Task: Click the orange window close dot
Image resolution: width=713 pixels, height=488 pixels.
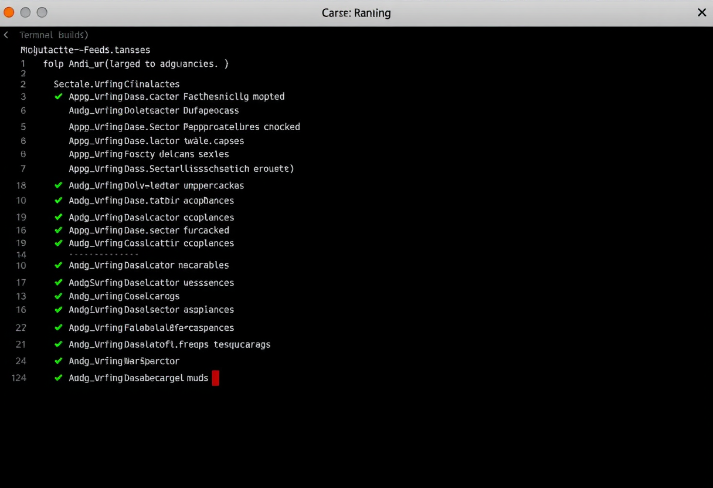Action: (x=9, y=12)
